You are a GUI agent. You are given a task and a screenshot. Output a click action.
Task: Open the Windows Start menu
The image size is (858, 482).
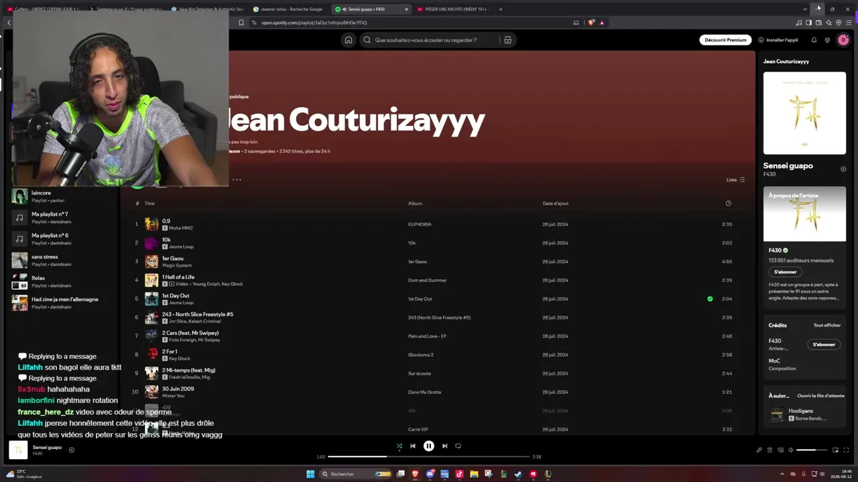point(310,474)
